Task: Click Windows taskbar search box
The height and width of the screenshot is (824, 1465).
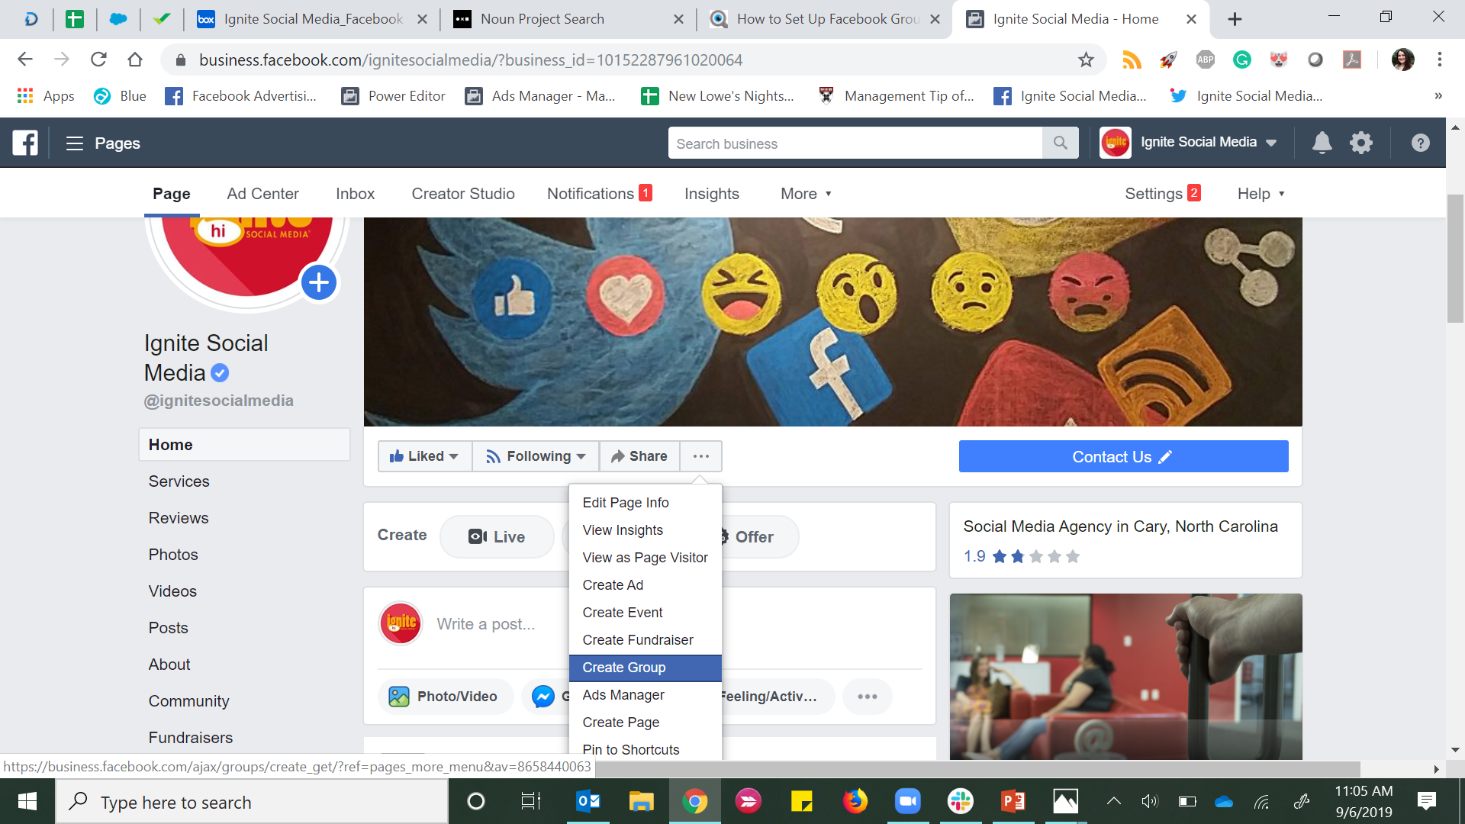Action: 252,802
